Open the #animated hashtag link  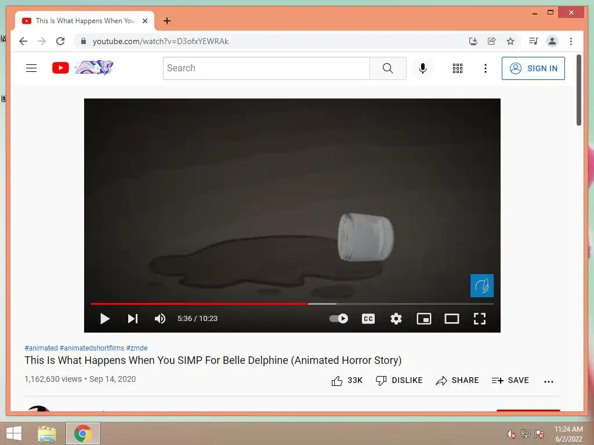click(41, 348)
